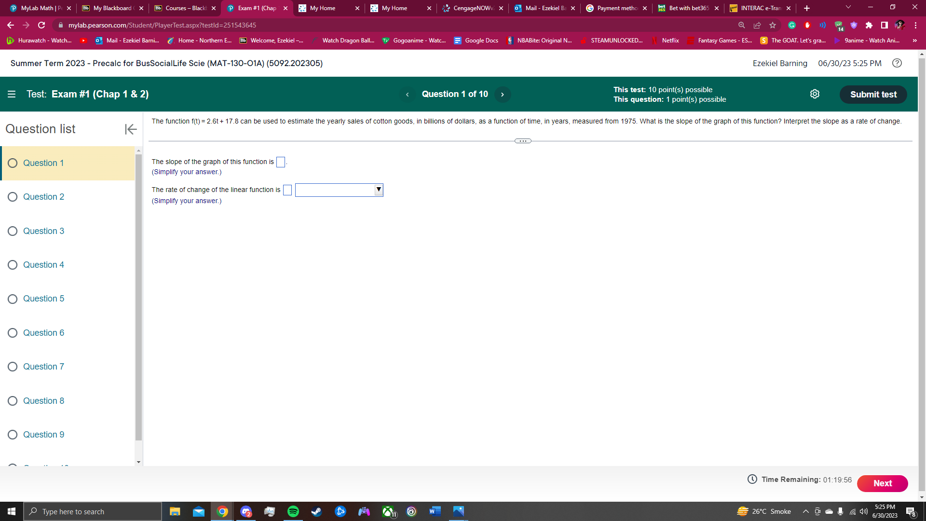
Task: Open Spotify from the taskbar
Action: 293,511
